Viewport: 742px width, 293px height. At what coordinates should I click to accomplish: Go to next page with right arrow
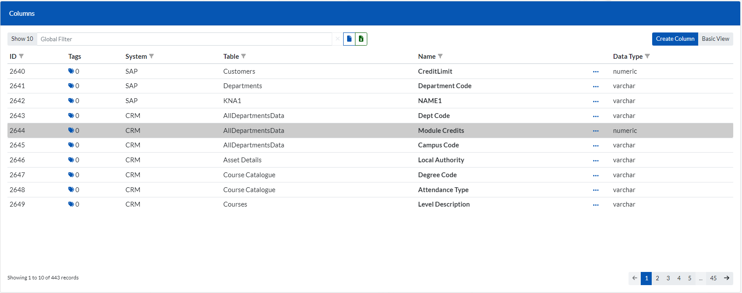(x=727, y=278)
